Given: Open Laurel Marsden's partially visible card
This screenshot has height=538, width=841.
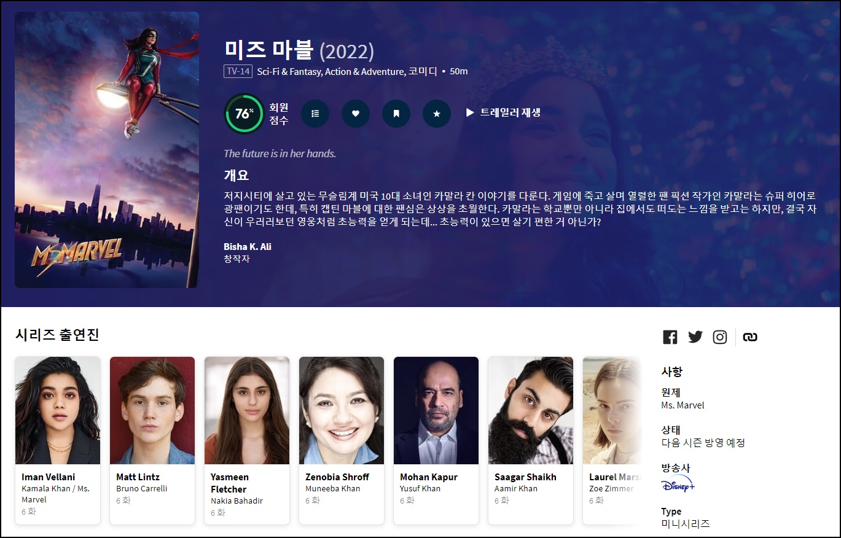Looking at the screenshot, I should click(x=611, y=440).
